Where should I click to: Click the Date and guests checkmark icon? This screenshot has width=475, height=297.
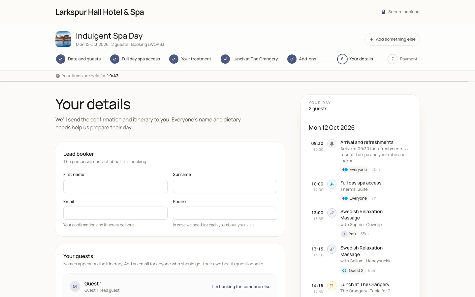click(61, 59)
